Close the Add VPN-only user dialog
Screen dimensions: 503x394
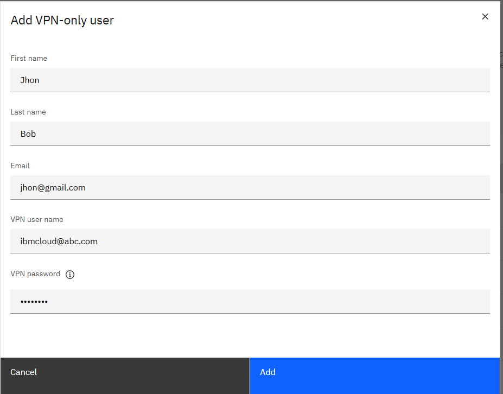485,17
